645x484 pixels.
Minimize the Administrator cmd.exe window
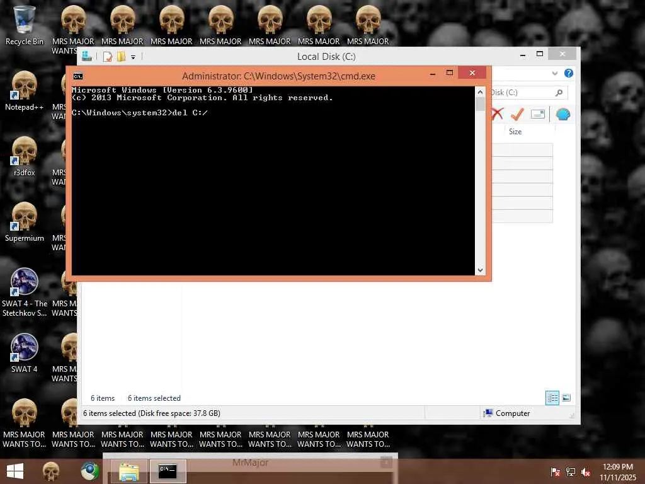coord(432,74)
